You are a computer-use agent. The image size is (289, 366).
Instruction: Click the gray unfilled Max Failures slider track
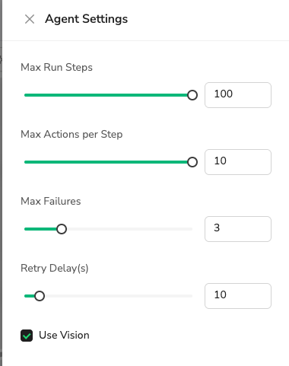click(x=129, y=229)
